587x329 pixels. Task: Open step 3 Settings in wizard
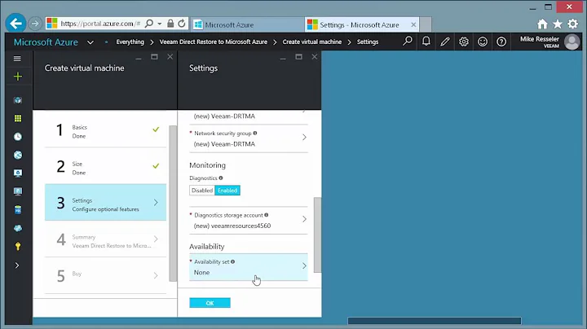click(x=105, y=202)
